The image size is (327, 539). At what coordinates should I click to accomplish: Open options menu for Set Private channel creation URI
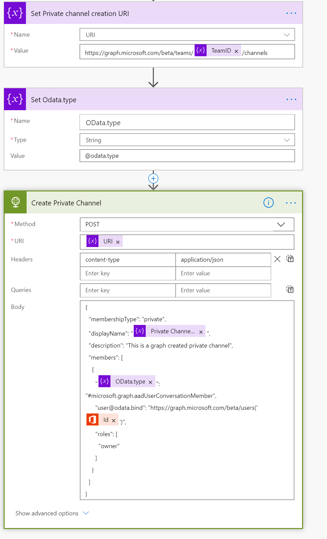click(291, 13)
